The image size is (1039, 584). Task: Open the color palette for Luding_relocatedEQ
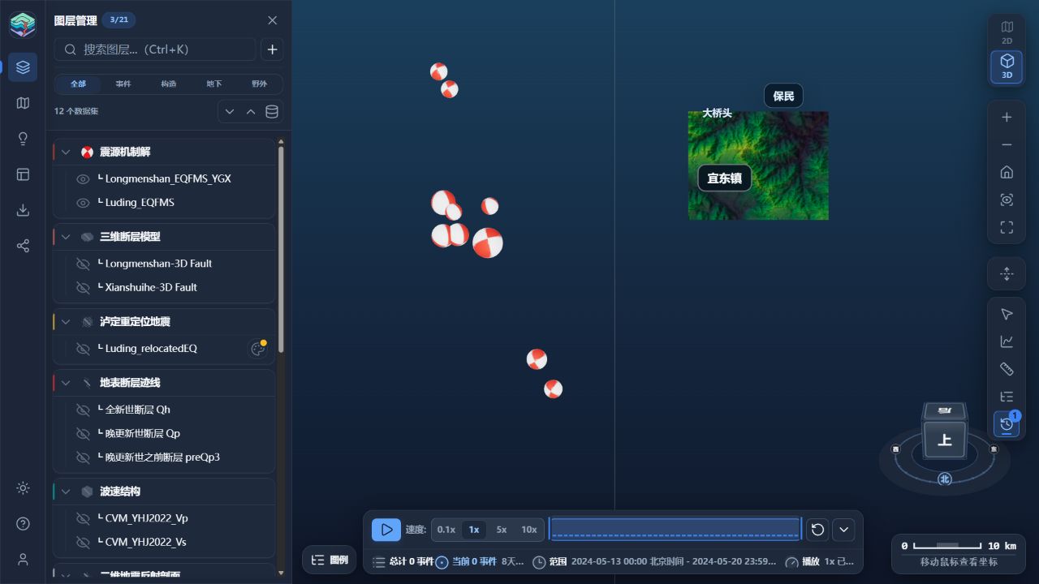click(258, 349)
